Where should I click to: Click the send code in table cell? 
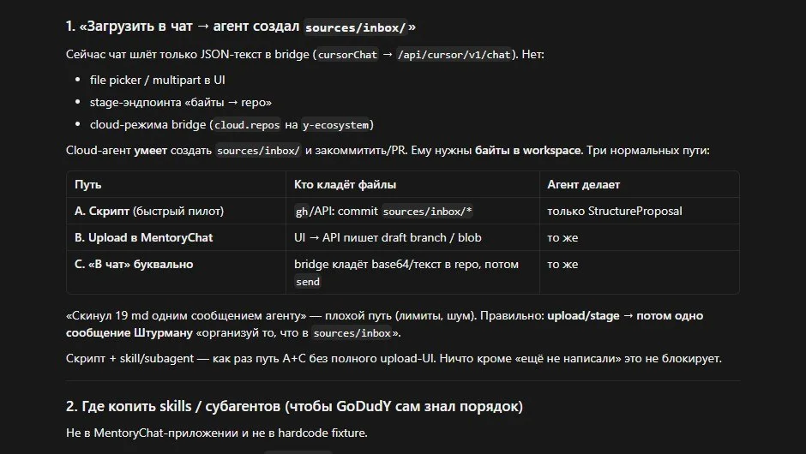pos(307,282)
